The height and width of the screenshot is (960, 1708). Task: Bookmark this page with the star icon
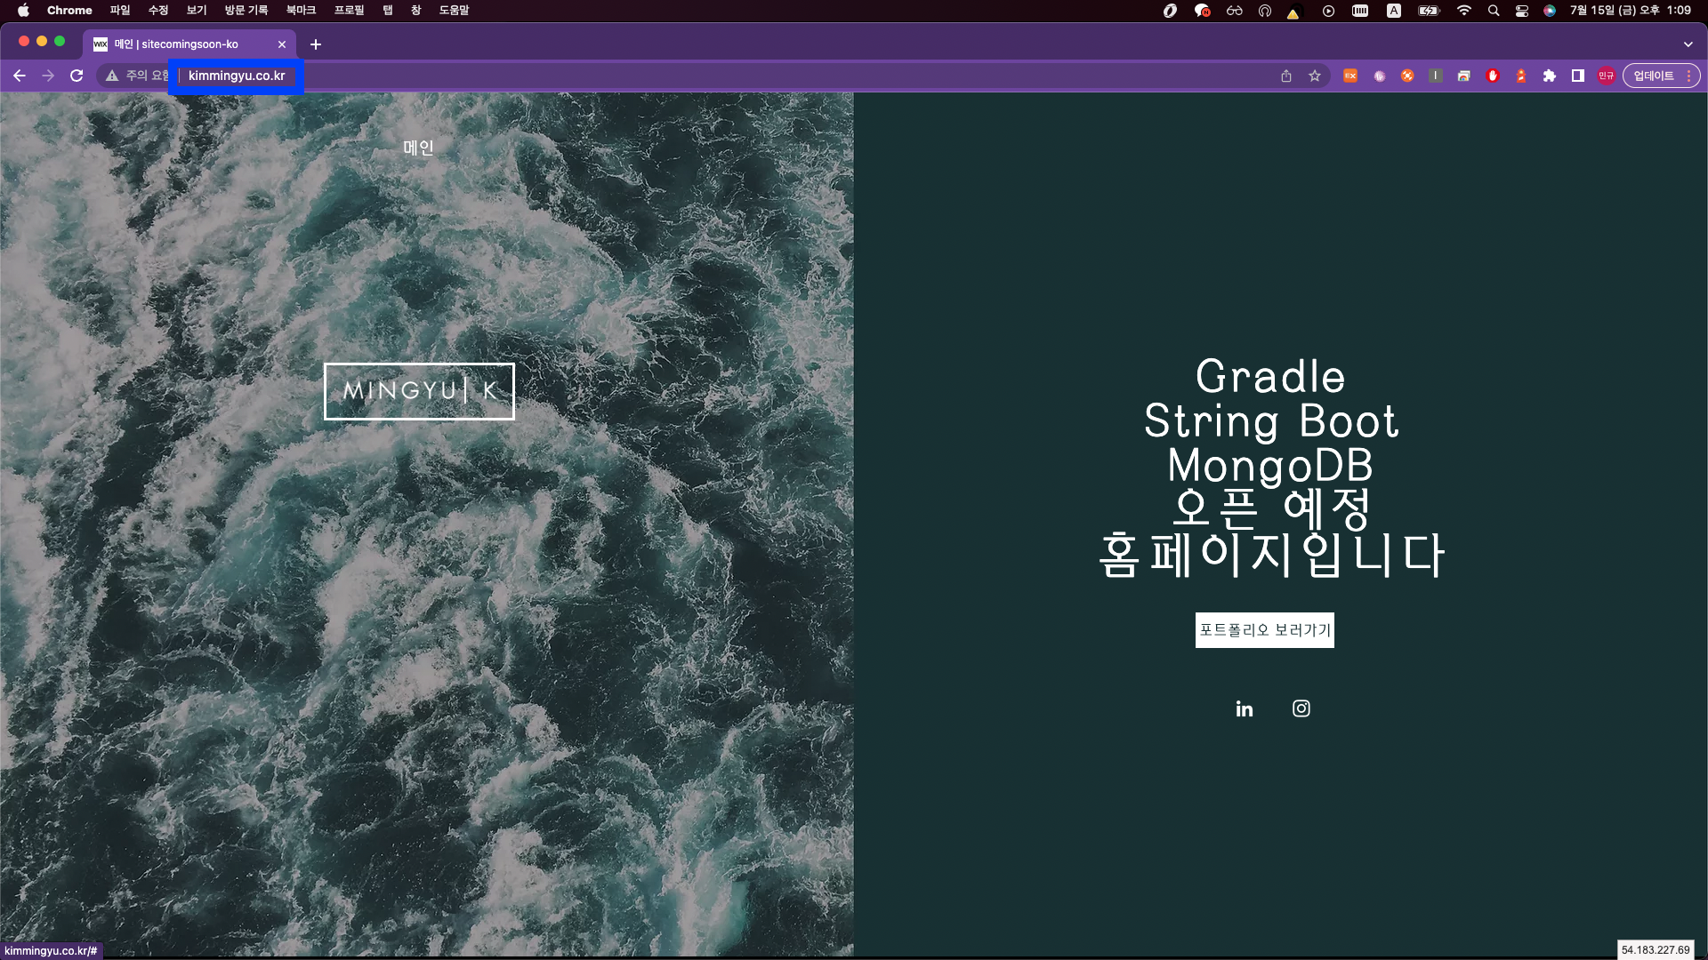pyautogui.click(x=1314, y=76)
